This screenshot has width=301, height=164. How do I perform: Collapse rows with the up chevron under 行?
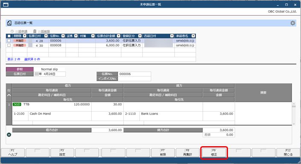9,95
